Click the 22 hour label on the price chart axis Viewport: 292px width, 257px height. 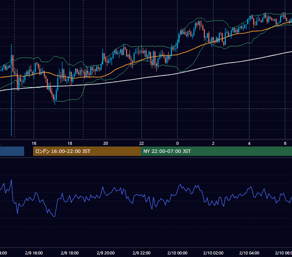142,143
